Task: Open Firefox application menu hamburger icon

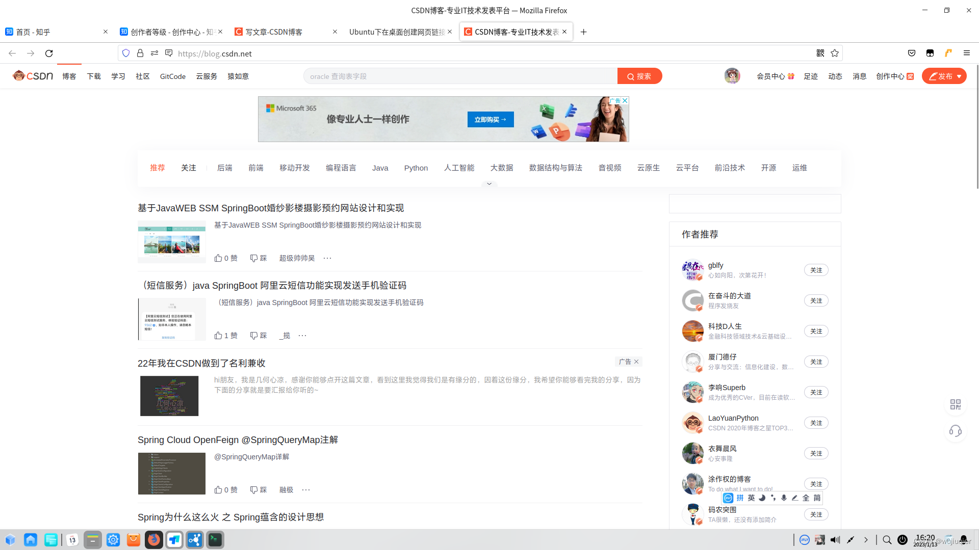Action: 966,53
